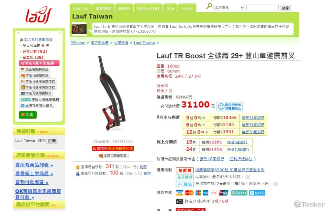Viewport: 330px width, 211px height.
Task: Click the Pi 錢包 badge
Action: (184, 184)
